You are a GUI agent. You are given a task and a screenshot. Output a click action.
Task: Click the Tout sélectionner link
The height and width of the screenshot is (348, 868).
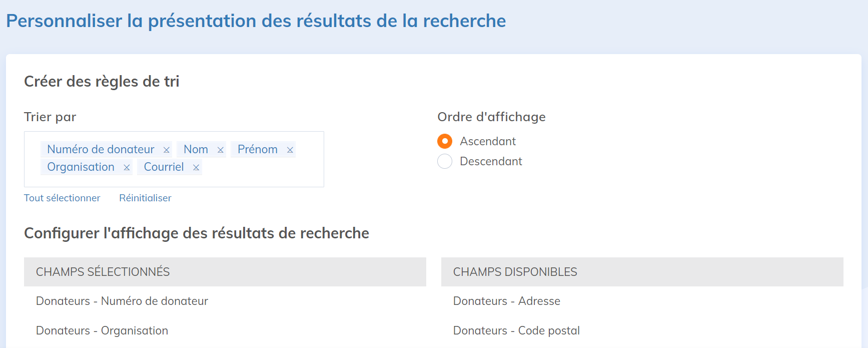(62, 198)
